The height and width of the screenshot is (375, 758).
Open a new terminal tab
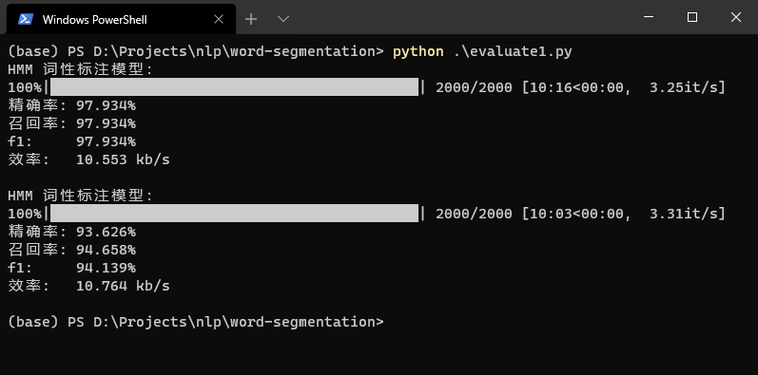tap(251, 19)
